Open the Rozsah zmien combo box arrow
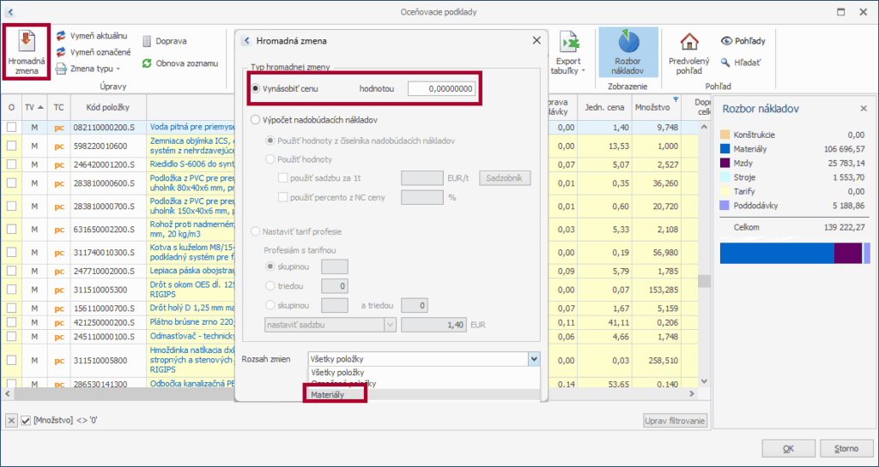 [x=533, y=360]
